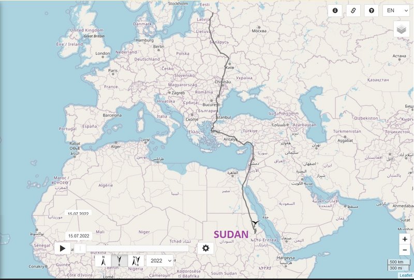Click the Paris city label
The image size is (414, 280).
(113, 70)
